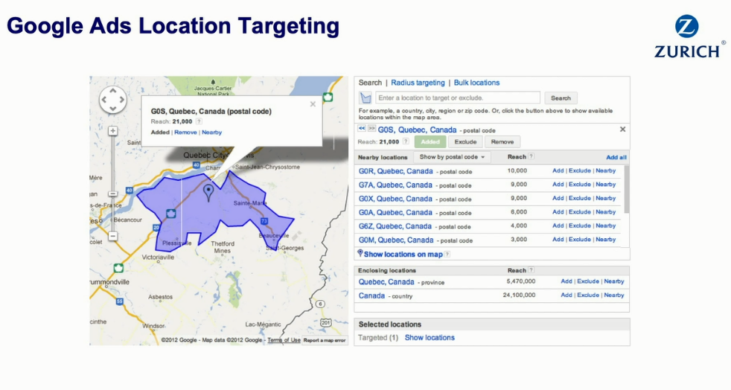Show Nearby for G6Z postal code
The width and height of the screenshot is (731, 390).
[606, 226]
